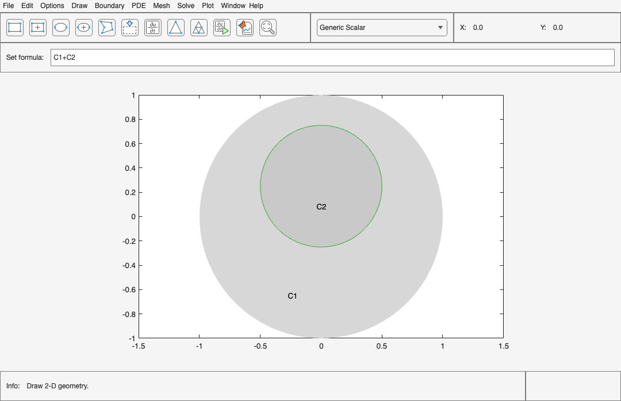
Task: Open the Window menu
Action: pyautogui.click(x=233, y=6)
